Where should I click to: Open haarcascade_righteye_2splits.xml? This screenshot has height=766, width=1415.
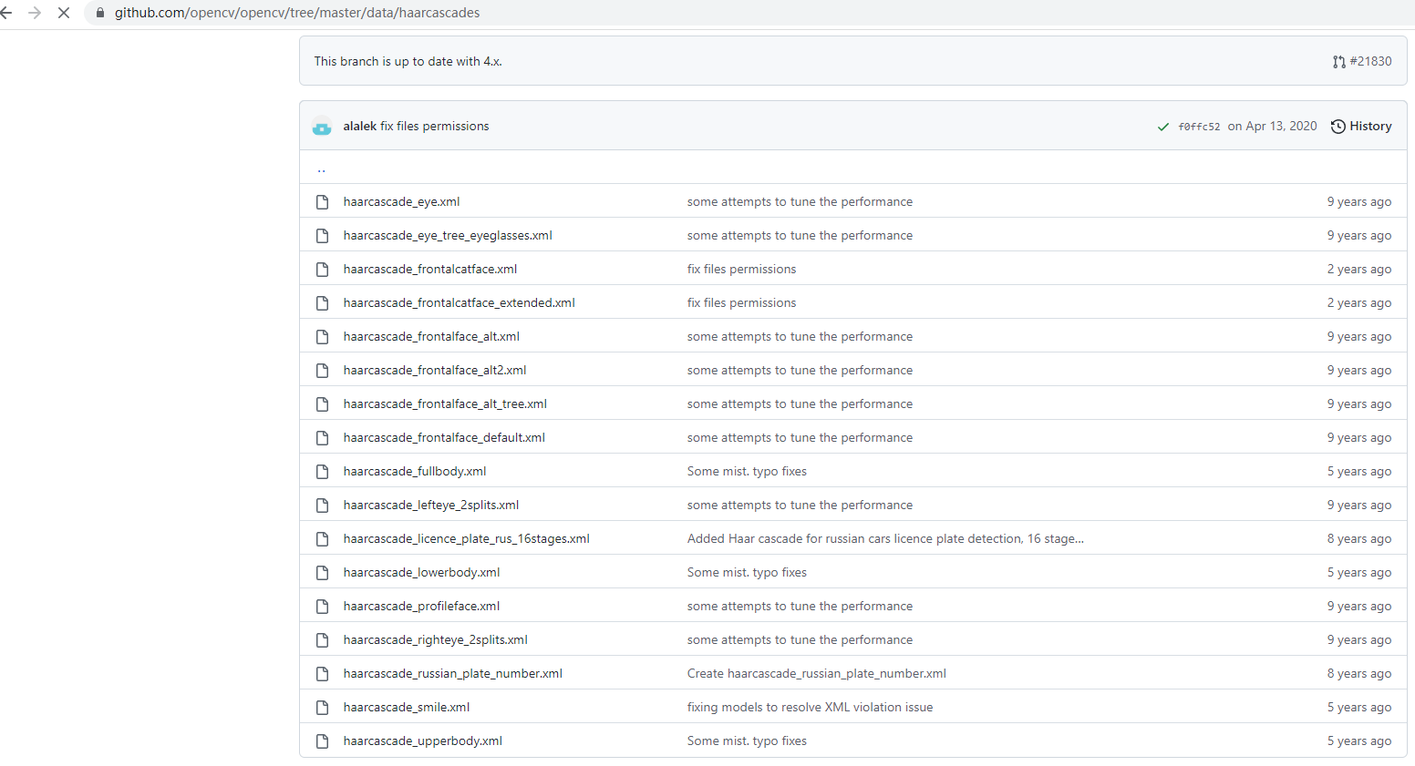click(436, 639)
